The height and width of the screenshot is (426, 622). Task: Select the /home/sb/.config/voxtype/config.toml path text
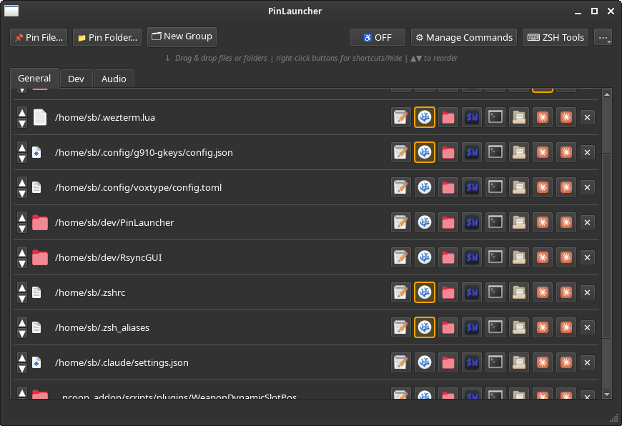pos(138,187)
